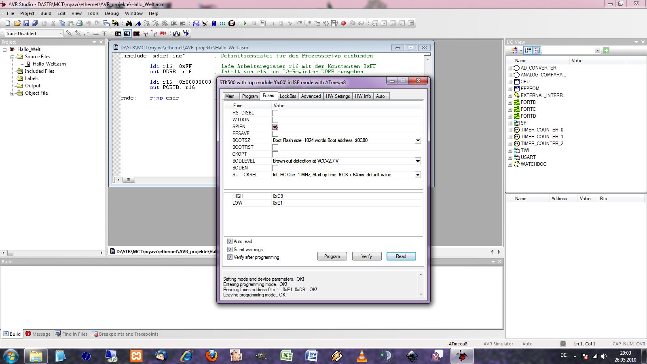647x364 pixels.
Task: Create a new file with toolbar icon
Action: pyautogui.click(x=8, y=23)
